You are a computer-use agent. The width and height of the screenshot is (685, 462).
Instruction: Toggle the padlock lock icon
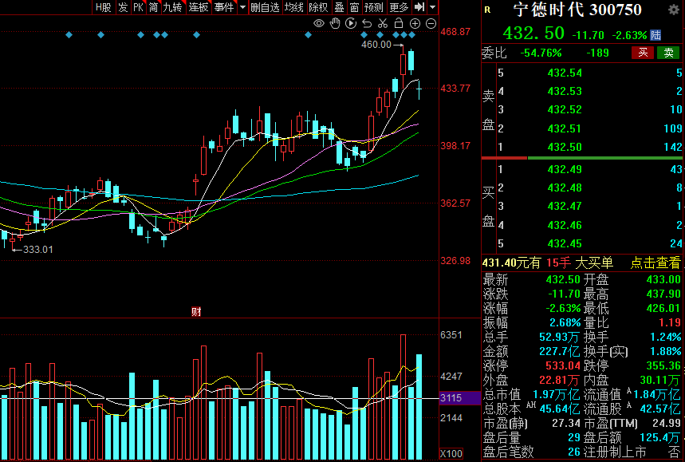[x=398, y=24]
